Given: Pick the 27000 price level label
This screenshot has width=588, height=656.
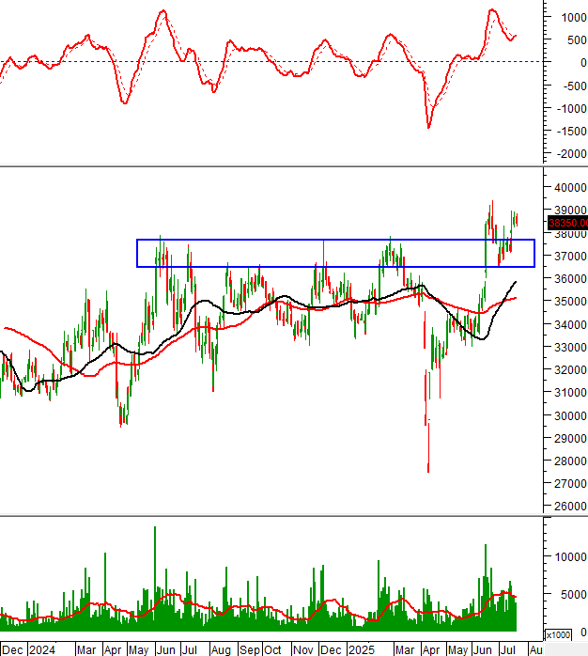Looking at the screenshot, I should coord(570,484).
